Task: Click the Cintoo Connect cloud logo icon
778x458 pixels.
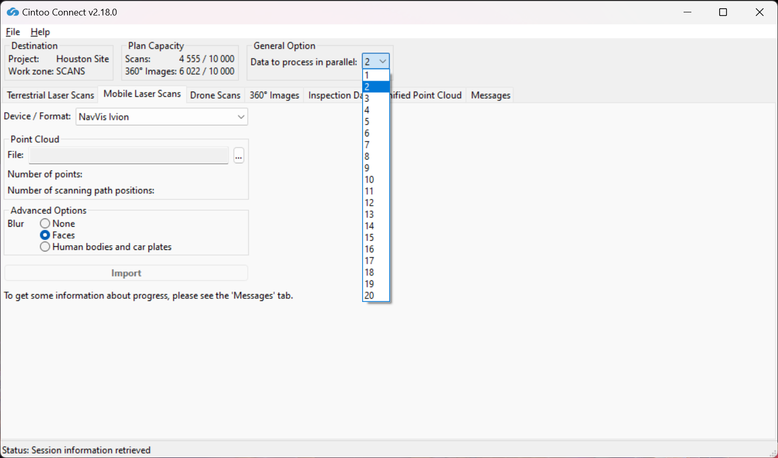Action: pyautogui.click(x=13, y=12)
